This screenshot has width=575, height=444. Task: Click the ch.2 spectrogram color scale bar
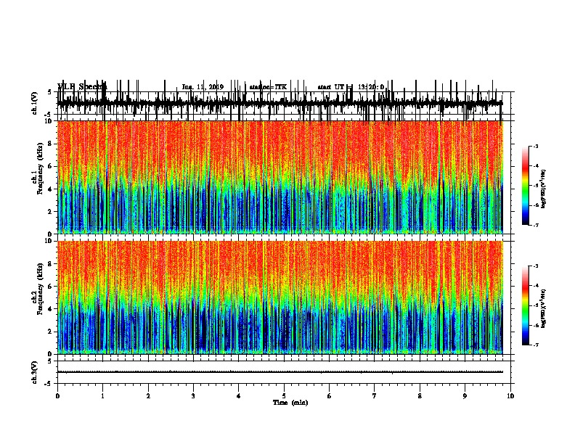pos(526,305)
